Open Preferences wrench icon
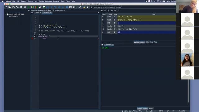Image resolution: width=199 pixels, height=112 pixels. tap(80, 7)
